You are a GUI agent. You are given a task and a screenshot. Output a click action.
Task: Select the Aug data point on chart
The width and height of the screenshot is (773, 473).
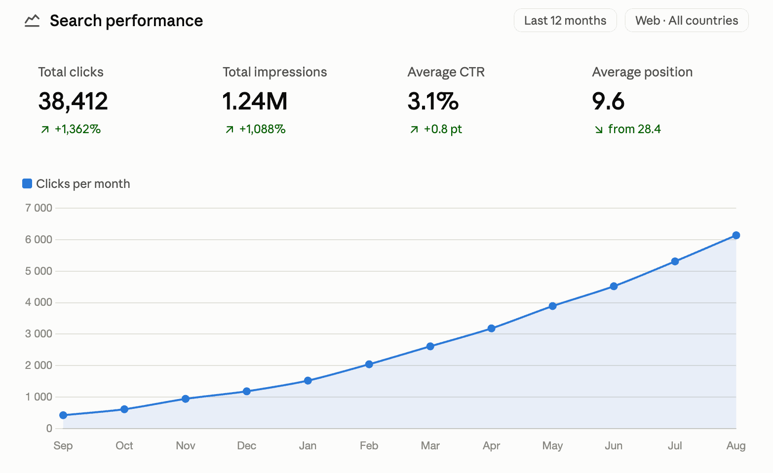[x=736, y=235]
